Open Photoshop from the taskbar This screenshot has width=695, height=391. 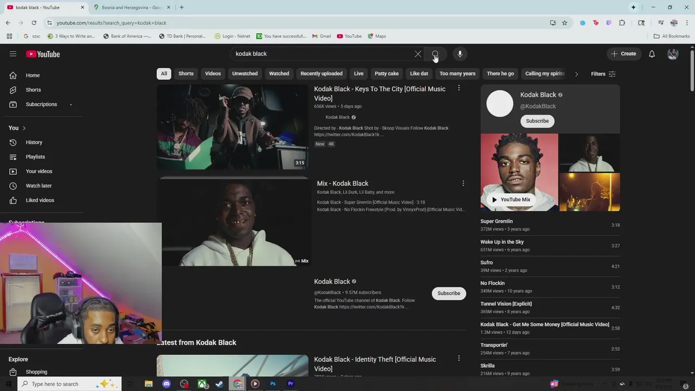pos(273,384)
